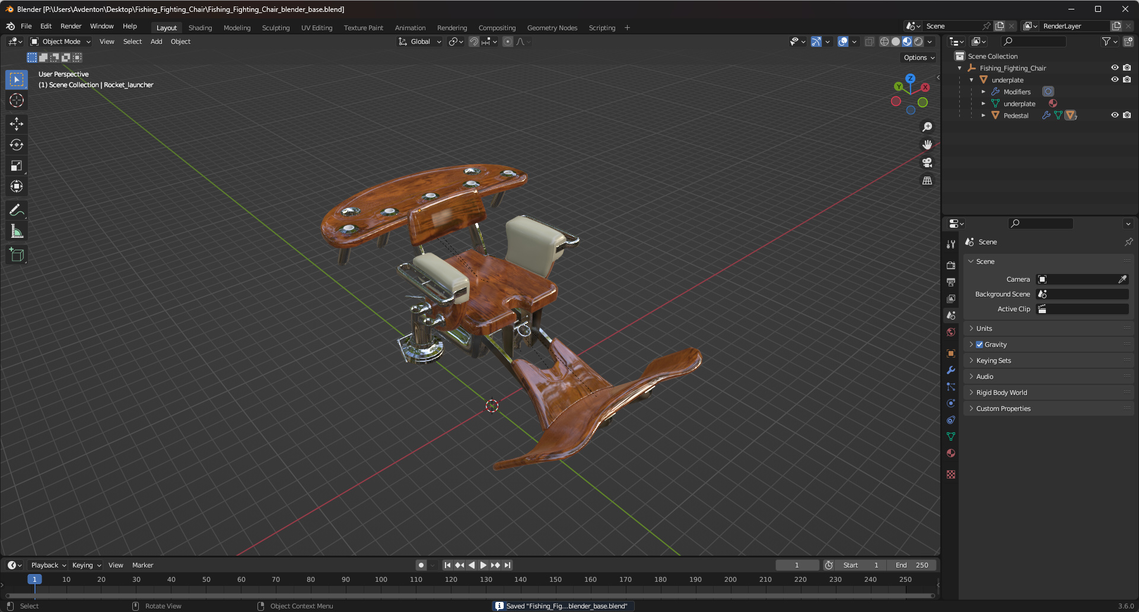The height and width of the screenshot is (612, 1139).
Task: Open the viewport Add menu
Action: click(x=156, y=42)
